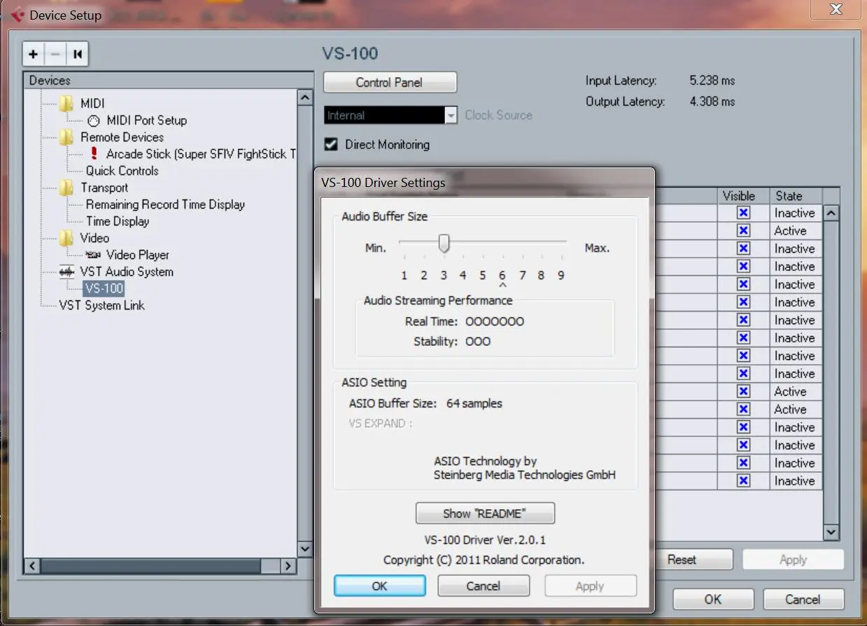
Task: Toggle the Direct Monitoring checkbox
Action: (x=331, y=144)
